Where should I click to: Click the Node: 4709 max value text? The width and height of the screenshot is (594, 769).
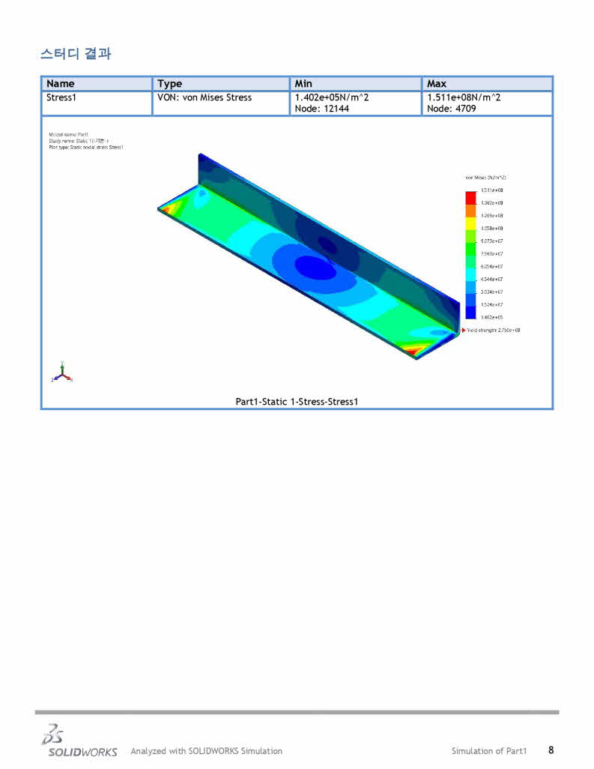tap(451, 109)
